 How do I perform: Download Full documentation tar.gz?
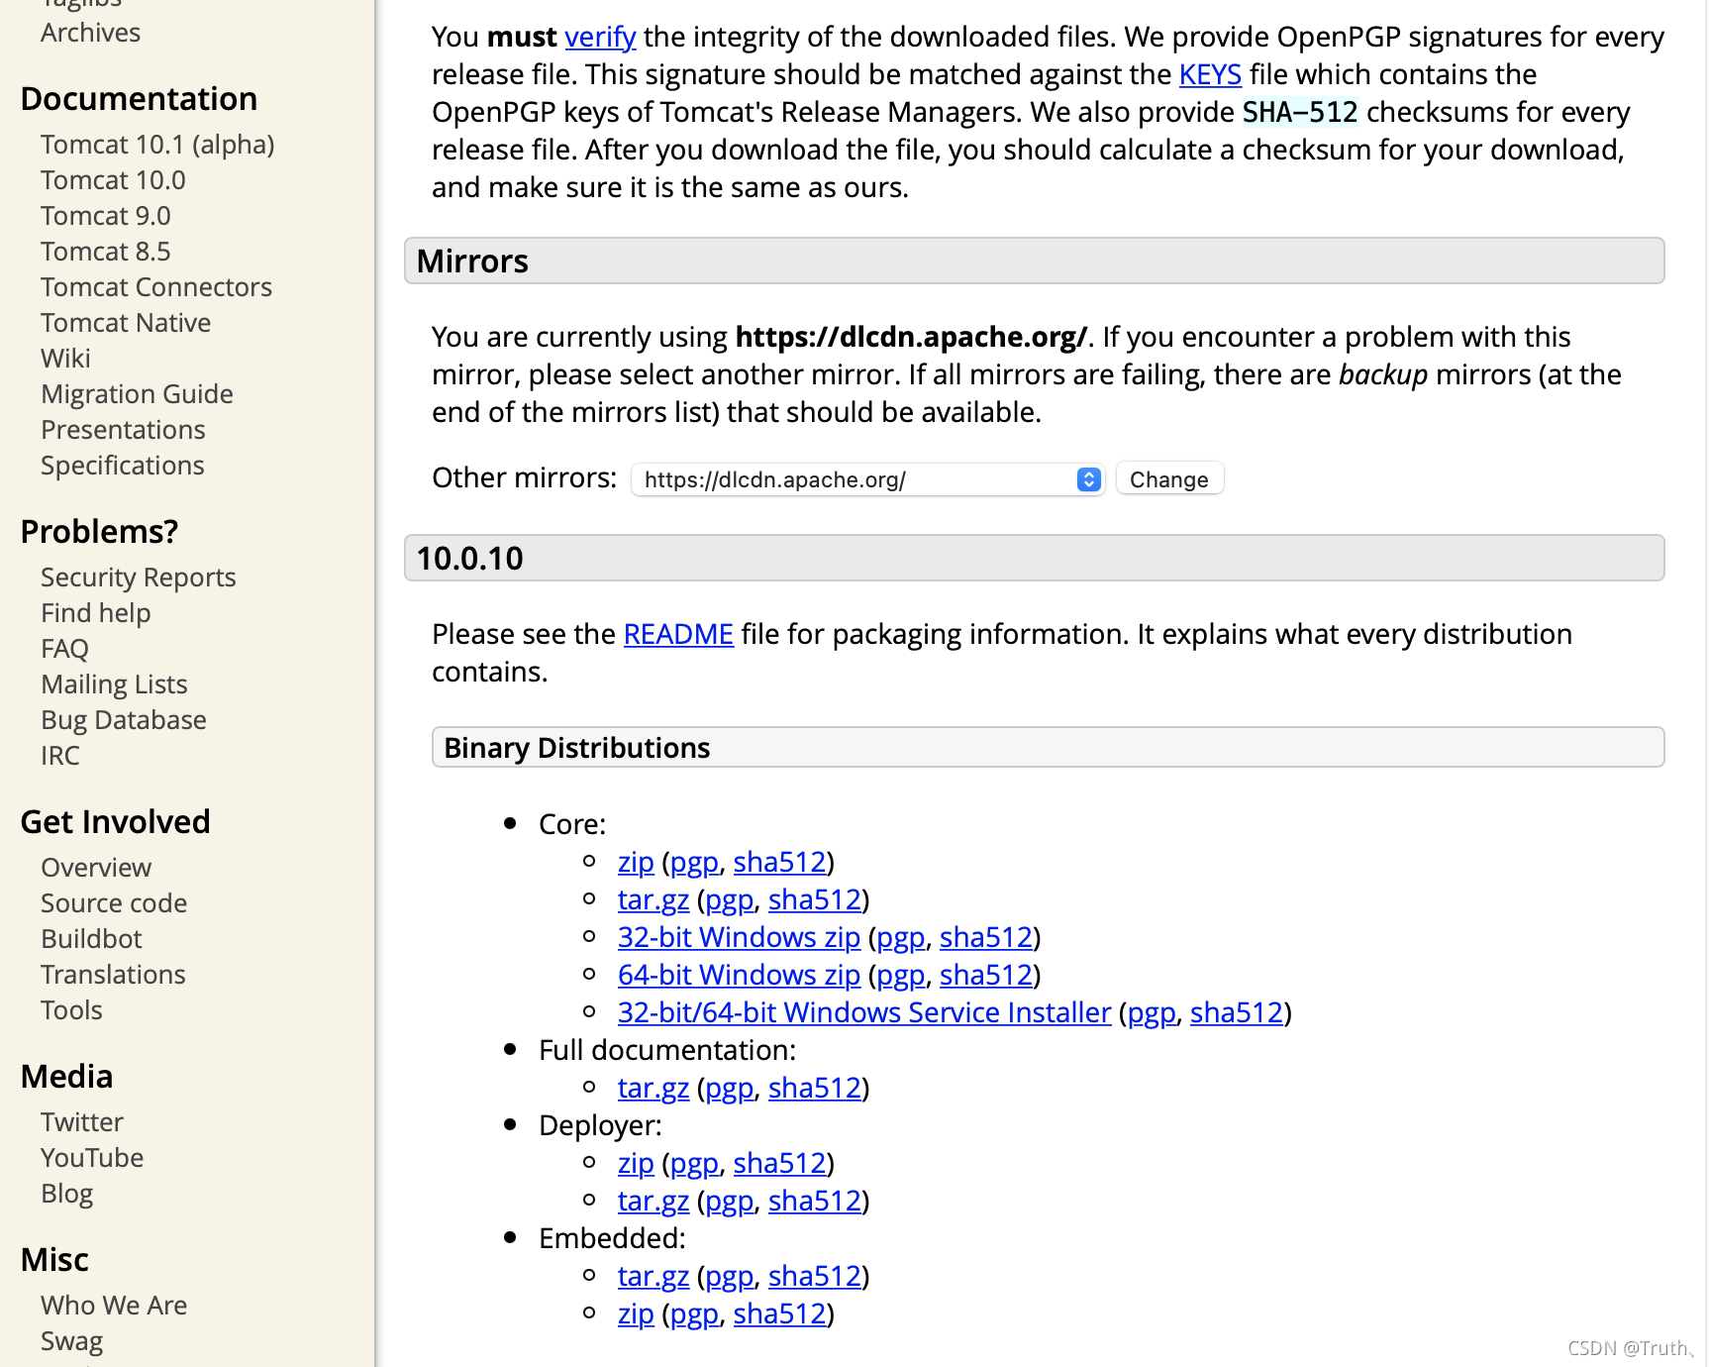pyautogui.click(x=653, y=1088)
